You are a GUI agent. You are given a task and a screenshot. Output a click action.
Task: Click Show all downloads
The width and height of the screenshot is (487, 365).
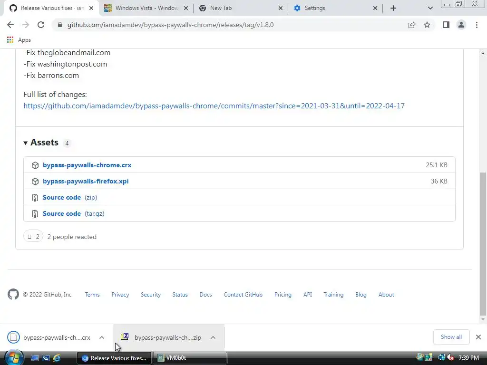[451, 337]
